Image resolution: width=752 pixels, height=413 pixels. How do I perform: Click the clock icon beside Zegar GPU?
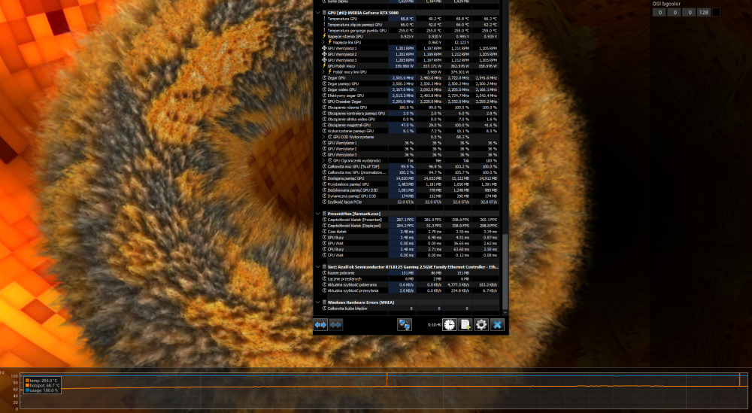[325, 77]
